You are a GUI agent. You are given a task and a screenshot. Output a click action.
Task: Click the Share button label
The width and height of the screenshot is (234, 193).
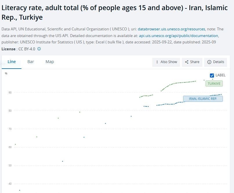[x=195, y=62]
